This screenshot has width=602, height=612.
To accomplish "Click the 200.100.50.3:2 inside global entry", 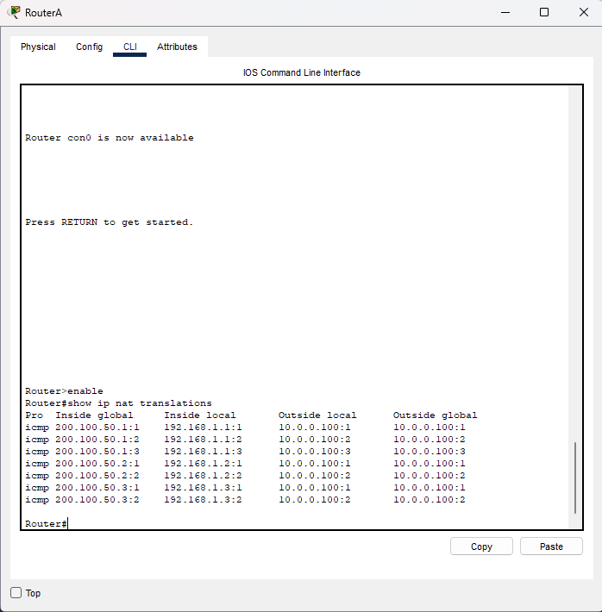I will [x=97, y=500].
